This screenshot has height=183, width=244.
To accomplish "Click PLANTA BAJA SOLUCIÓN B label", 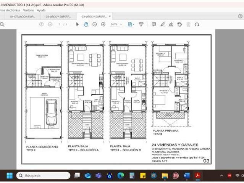I will pos(125,148).
